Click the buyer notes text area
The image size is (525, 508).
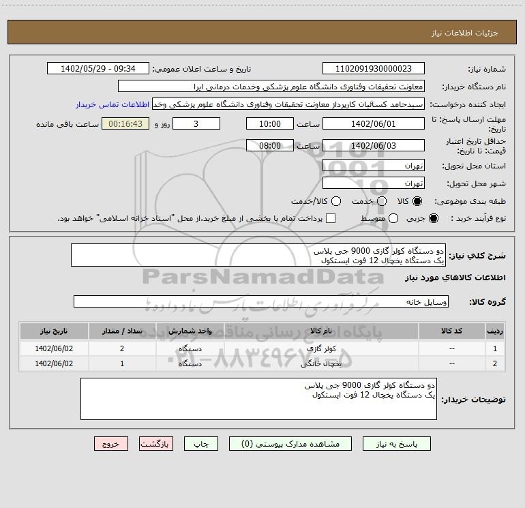click(258, 399)
